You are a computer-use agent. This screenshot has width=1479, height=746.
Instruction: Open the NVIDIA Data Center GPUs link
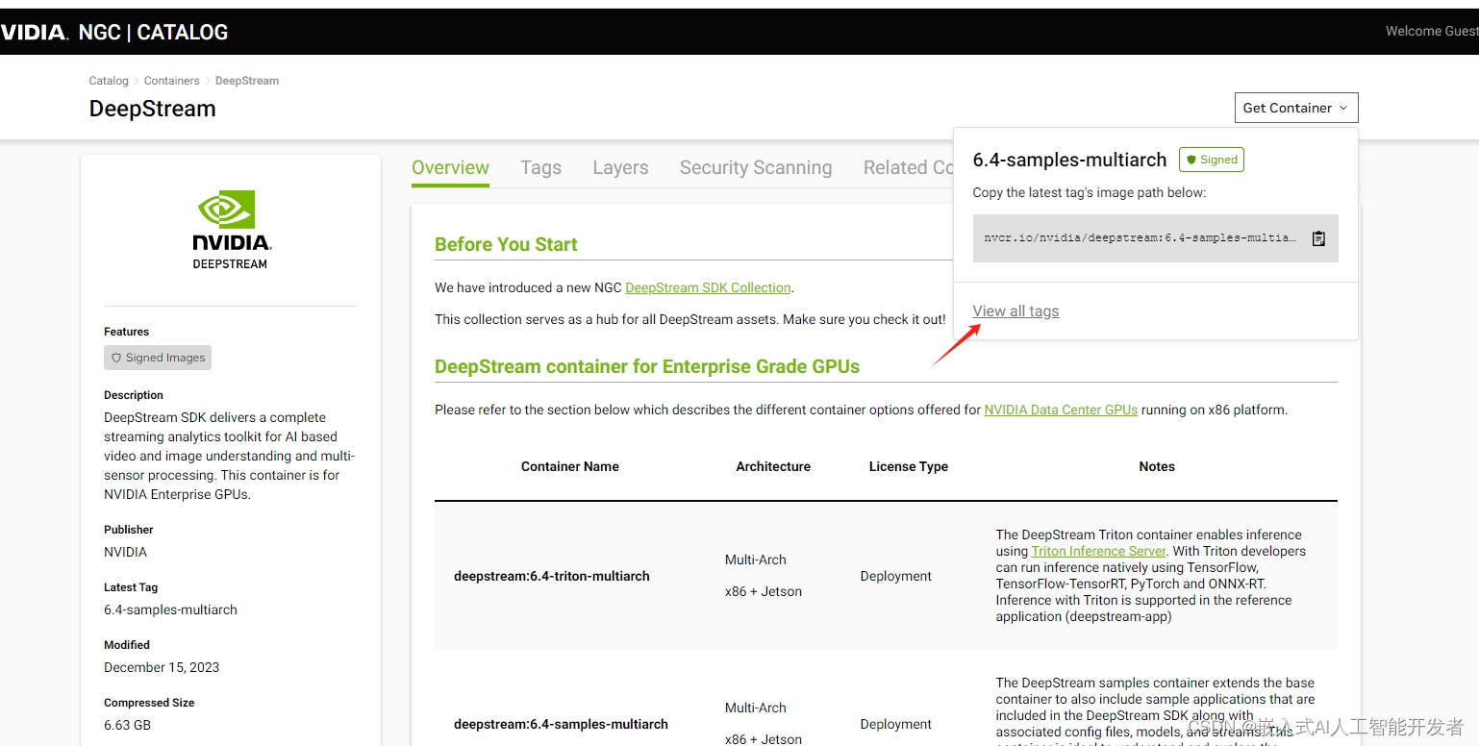[1060, 409]
